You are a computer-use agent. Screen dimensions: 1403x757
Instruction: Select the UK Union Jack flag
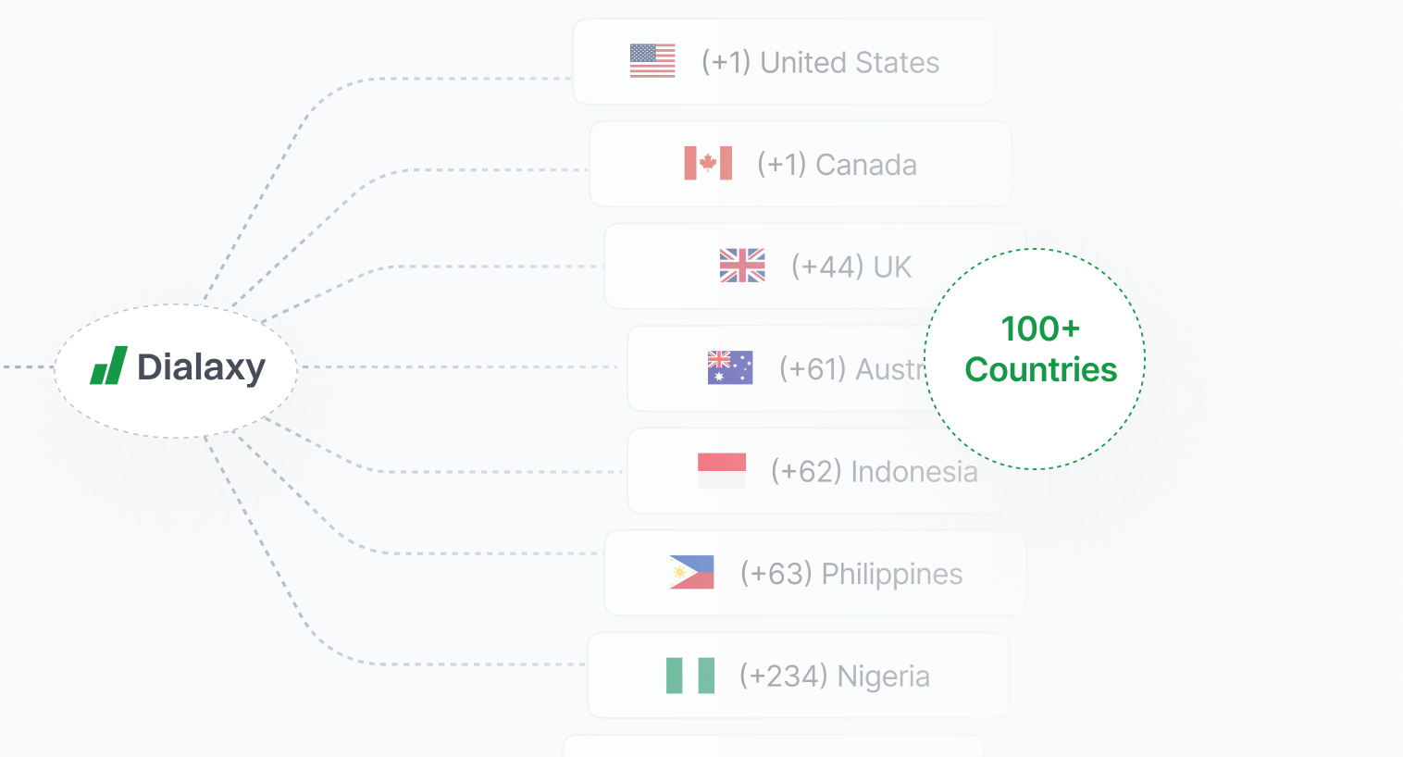742,266
